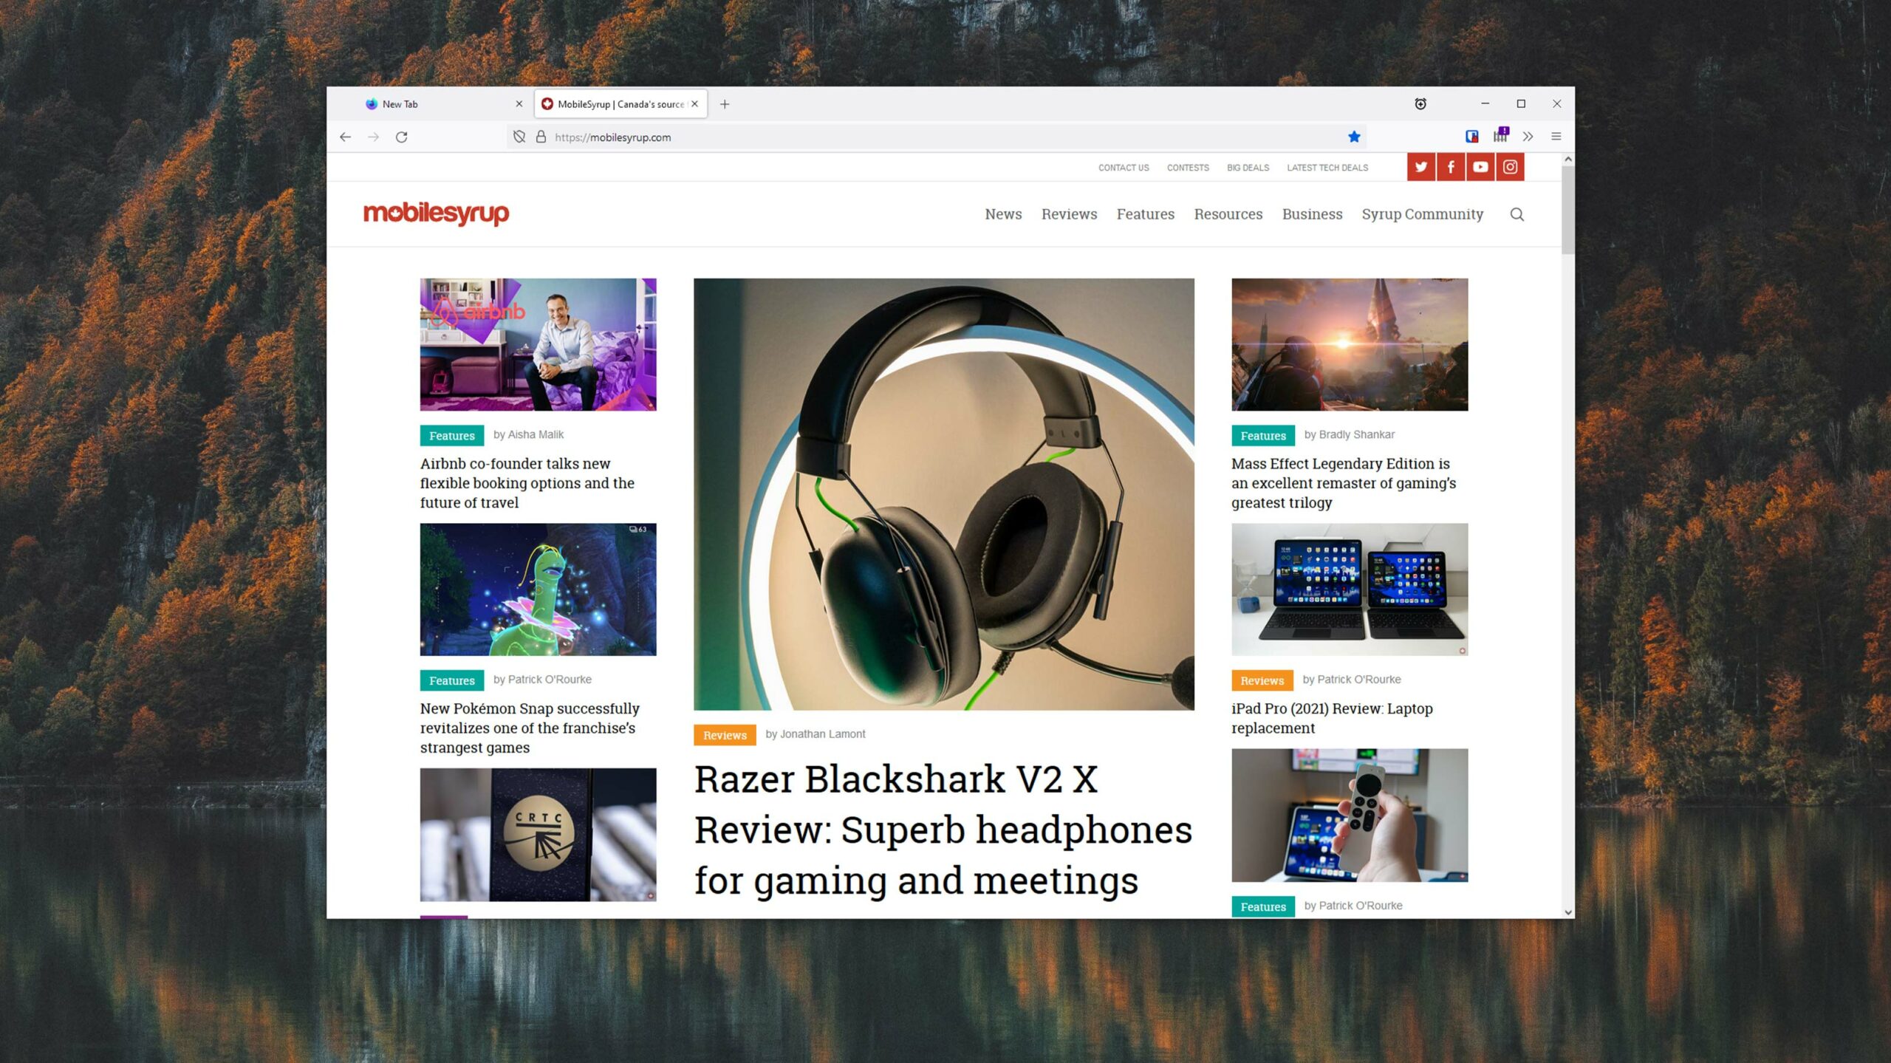The width and height of the screenshot is (1891, 1063).
Task: Open a new browser tab with plus button
Action: click(725, 104)
